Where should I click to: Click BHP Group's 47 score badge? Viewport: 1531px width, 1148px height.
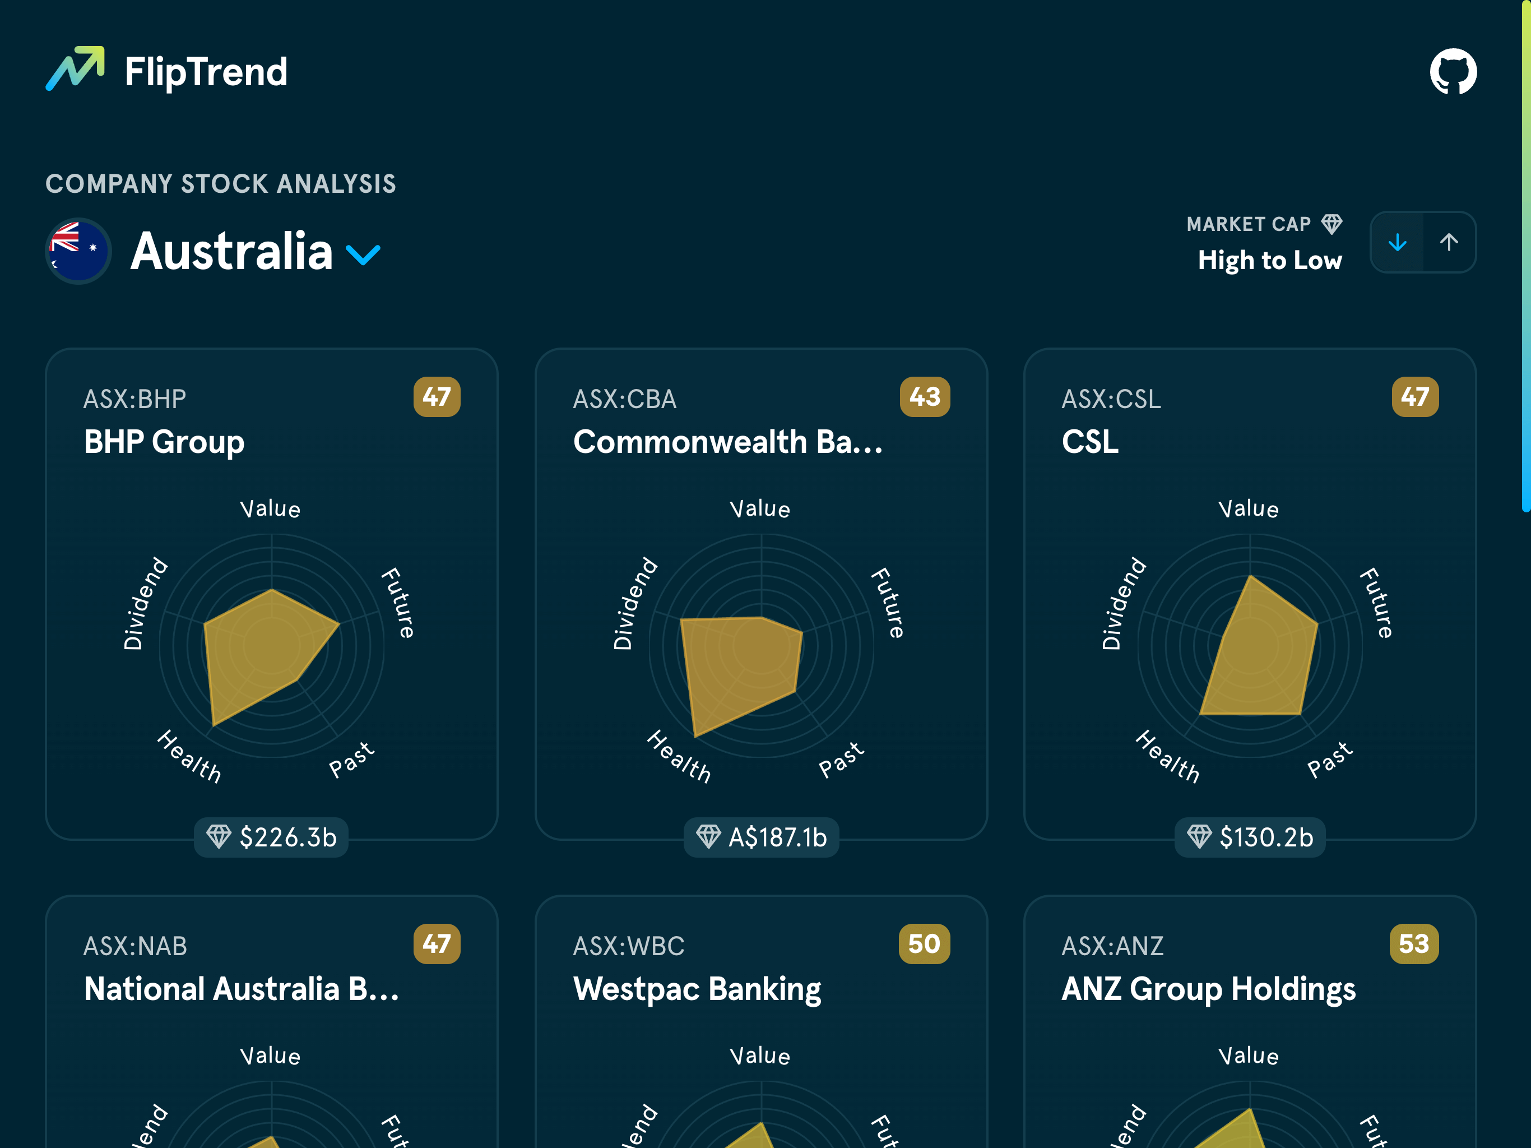pyautogui.click(x=437, y=397)
